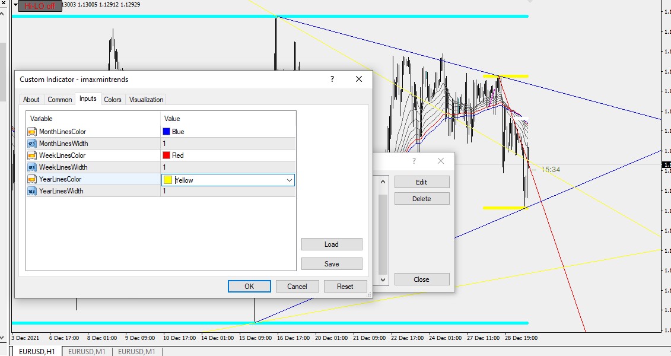The image size is (671, 356).
Task: Click the MonthLinesColor variable type icon
Action: [x=31, y=131]
